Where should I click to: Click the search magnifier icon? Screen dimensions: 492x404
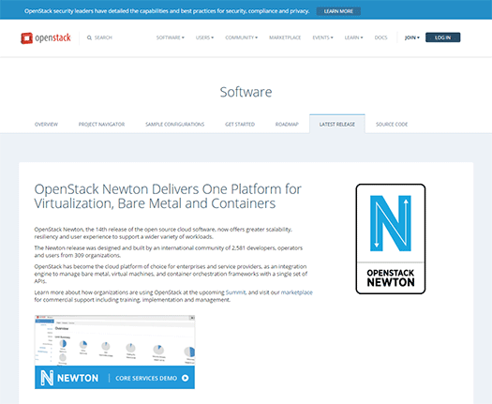89,37
